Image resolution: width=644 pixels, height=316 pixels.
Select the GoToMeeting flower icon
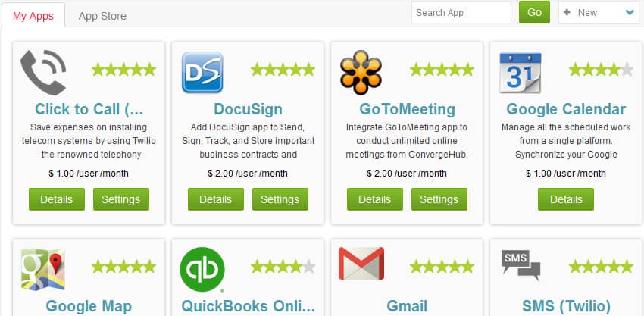coord(361,73)
